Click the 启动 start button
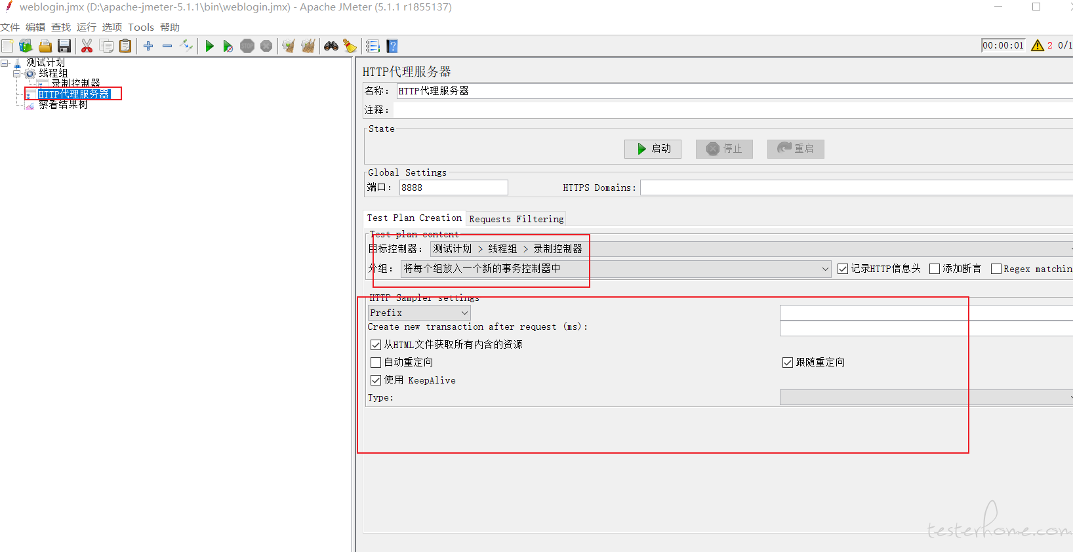This screenshot has height=552, width=1073. coord(653,149)
